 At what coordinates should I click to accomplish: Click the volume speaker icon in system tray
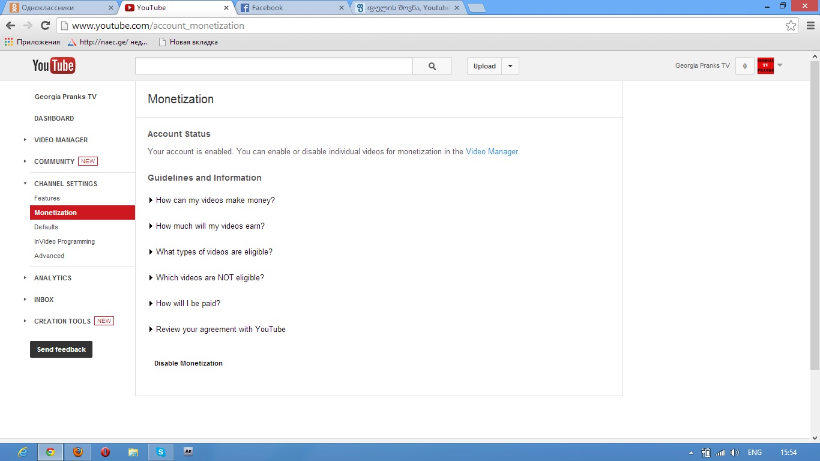pyautogui.click(x=735, y=453)
